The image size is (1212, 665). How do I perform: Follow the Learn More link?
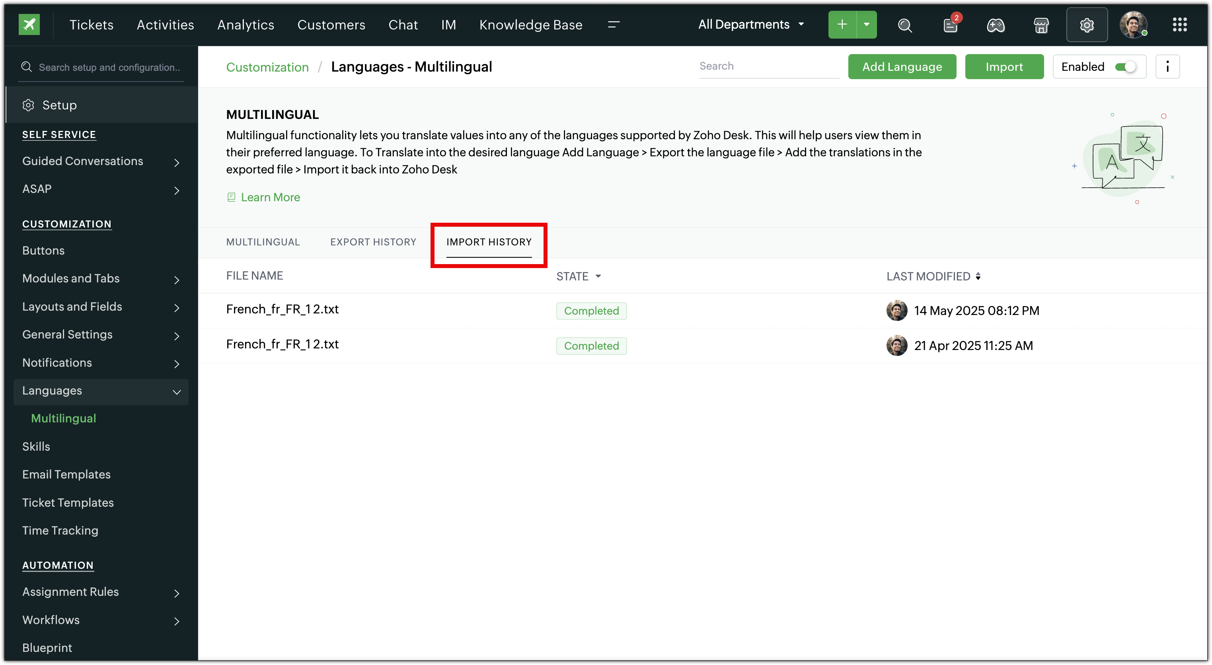point(270,197)
